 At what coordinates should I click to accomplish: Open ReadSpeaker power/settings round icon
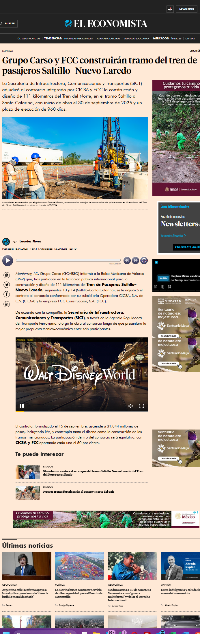click(x=144, y=260)
